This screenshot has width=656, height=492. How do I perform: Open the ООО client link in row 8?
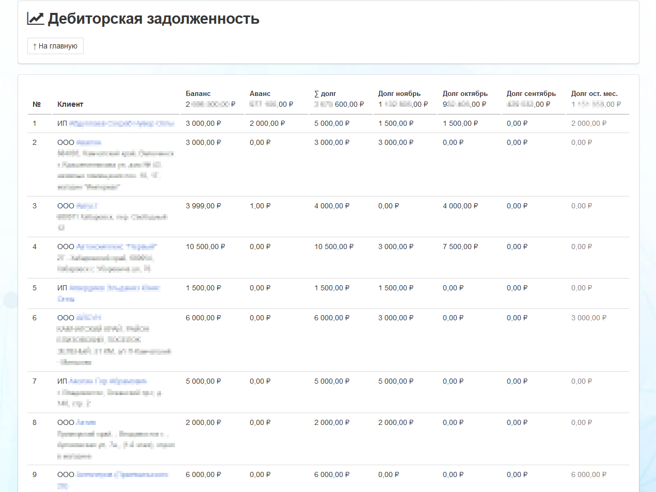pyautogui.click(x=86, y=423)
